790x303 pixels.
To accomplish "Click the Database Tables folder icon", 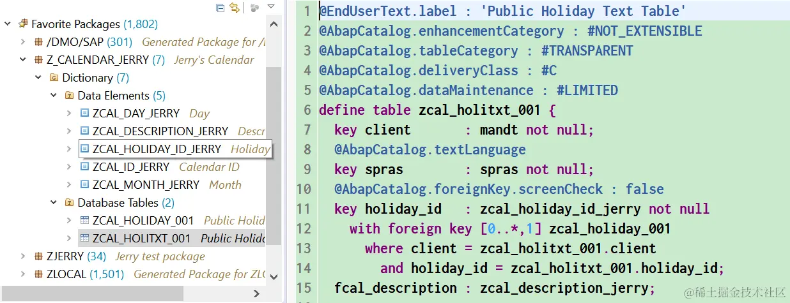I will point(70,203).
